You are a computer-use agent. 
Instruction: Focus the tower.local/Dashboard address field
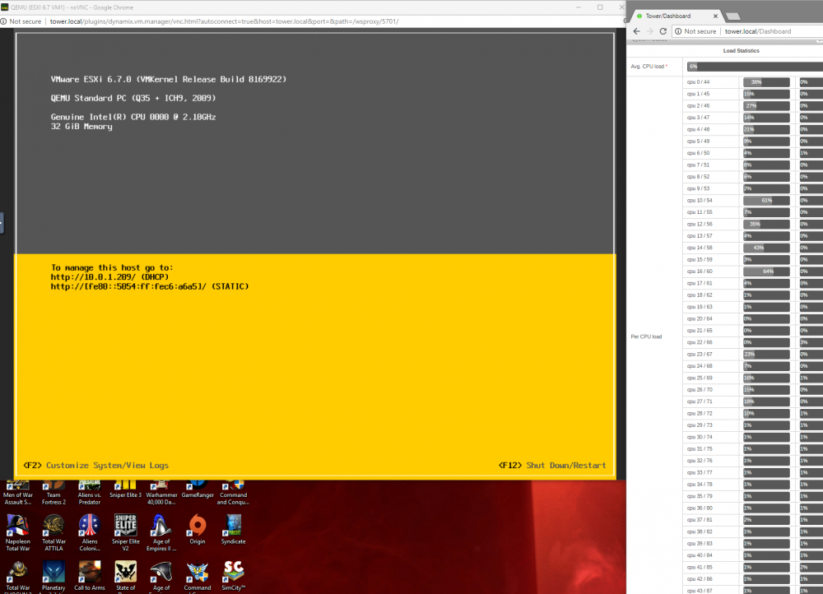coord(757,31)
